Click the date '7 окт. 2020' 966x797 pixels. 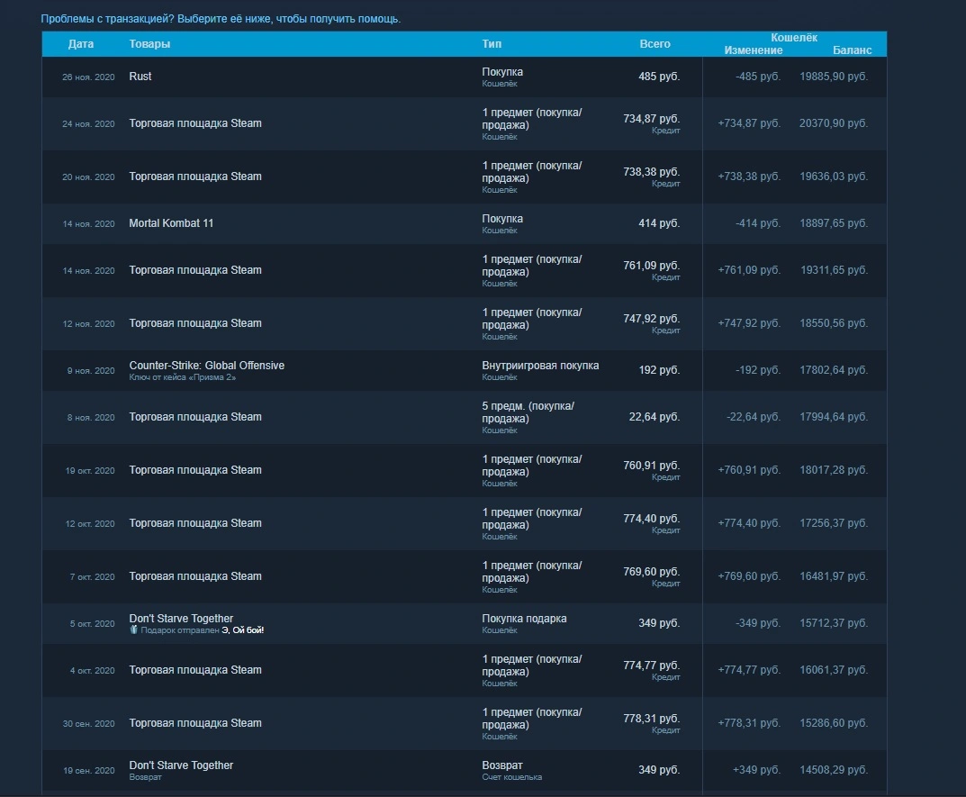tap(92, 577)
